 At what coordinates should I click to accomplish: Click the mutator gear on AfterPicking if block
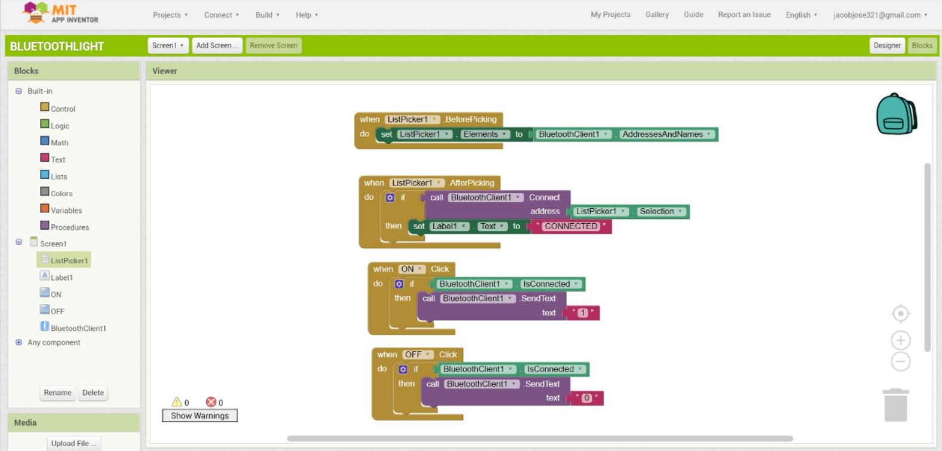click(x=390, y=197)
